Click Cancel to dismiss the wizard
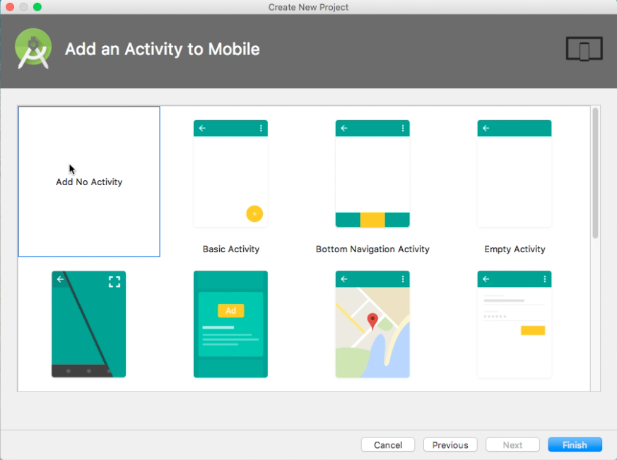The width and height of the screenshot is (617, 460). tap(387, 444)
